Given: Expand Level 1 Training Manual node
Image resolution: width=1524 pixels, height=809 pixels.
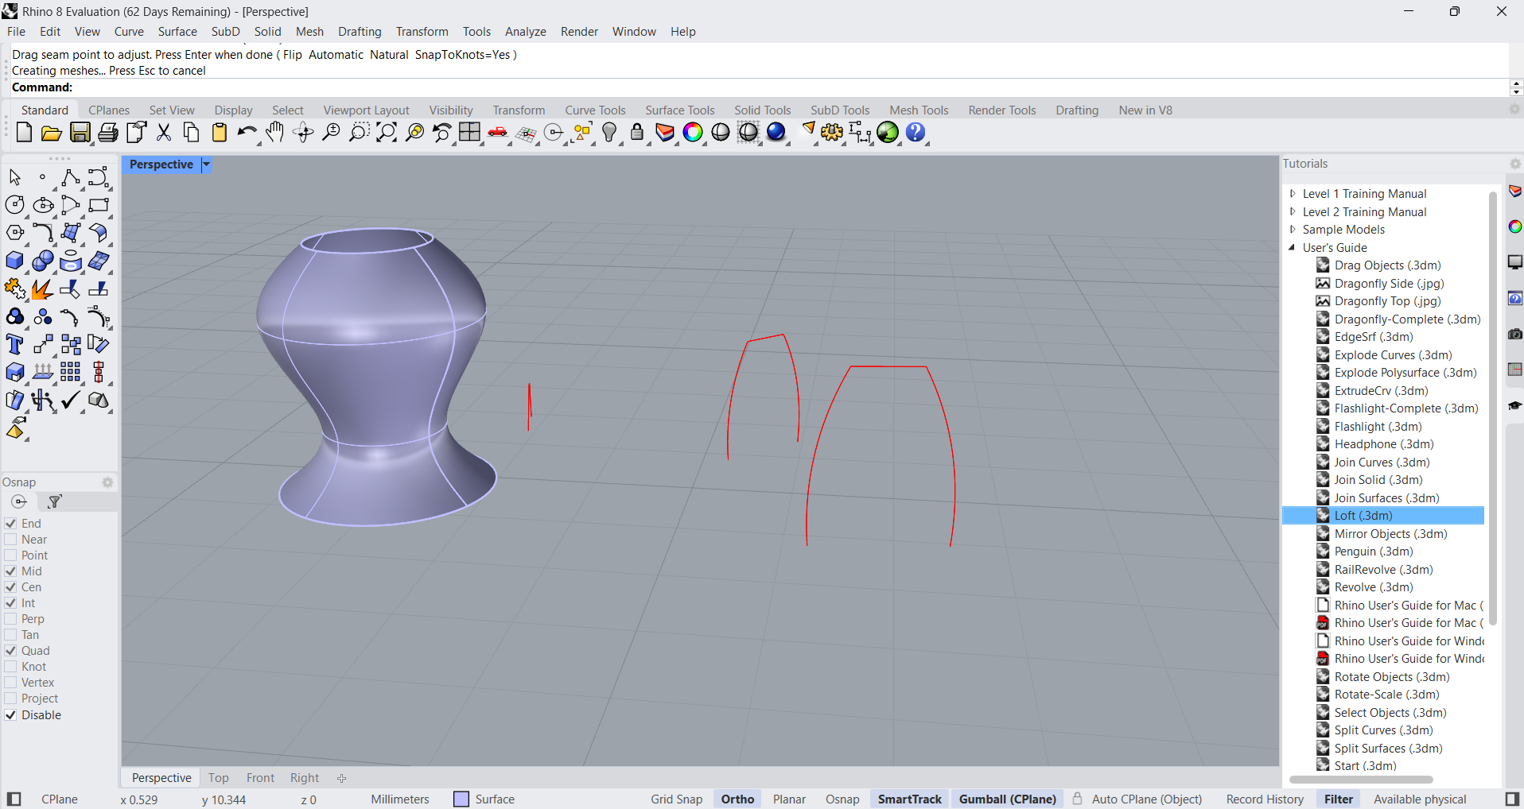Looking at the screenshot, I should click(1293, 194).
